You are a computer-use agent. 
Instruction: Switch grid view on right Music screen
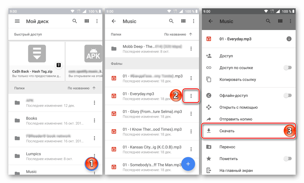coord(280,21)
